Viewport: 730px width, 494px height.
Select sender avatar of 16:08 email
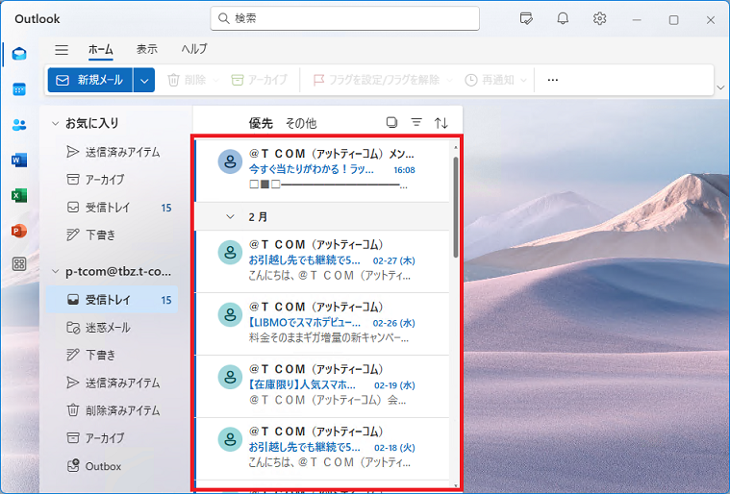coord(230,161)
